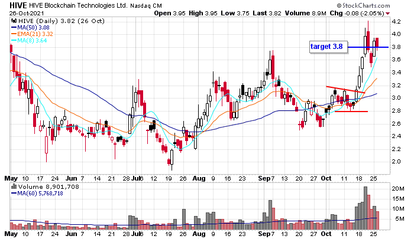Click the Low 3.75 value

pos(235,13)
